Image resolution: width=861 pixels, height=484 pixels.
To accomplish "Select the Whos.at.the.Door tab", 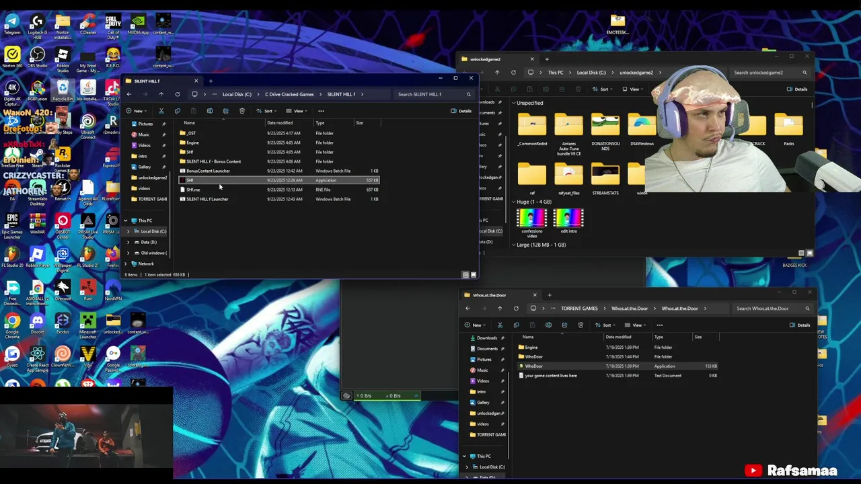I will click(500, 295).
